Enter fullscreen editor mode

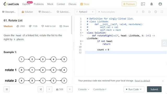pyautogui.click(x=162, y=12)
